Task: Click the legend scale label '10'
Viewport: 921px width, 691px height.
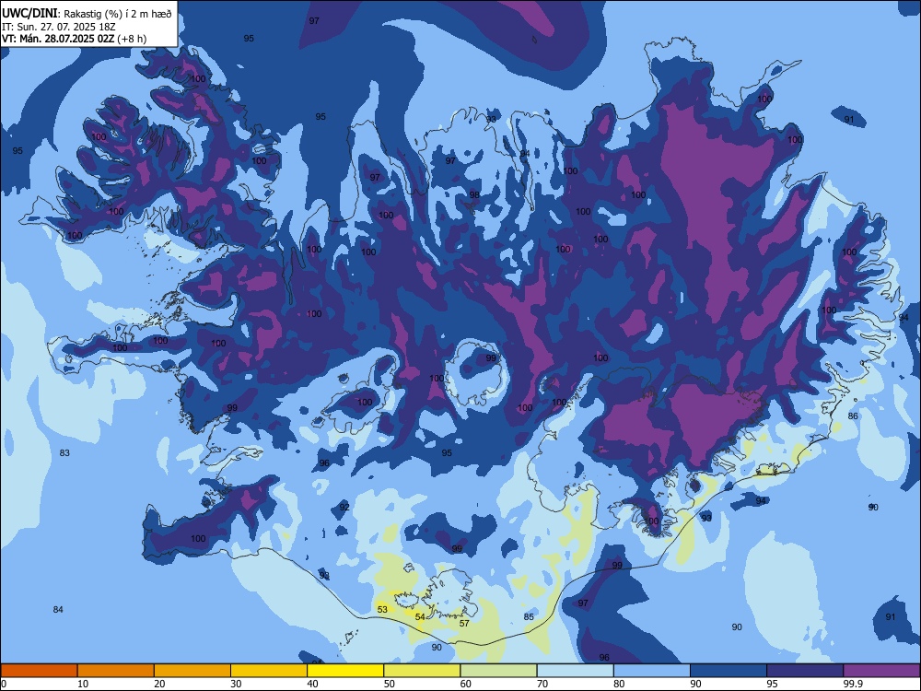Action: click(x=83, y=684)
